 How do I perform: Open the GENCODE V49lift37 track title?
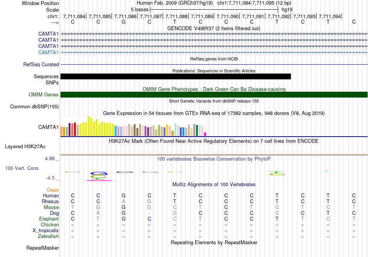click(x=214, y=28)
